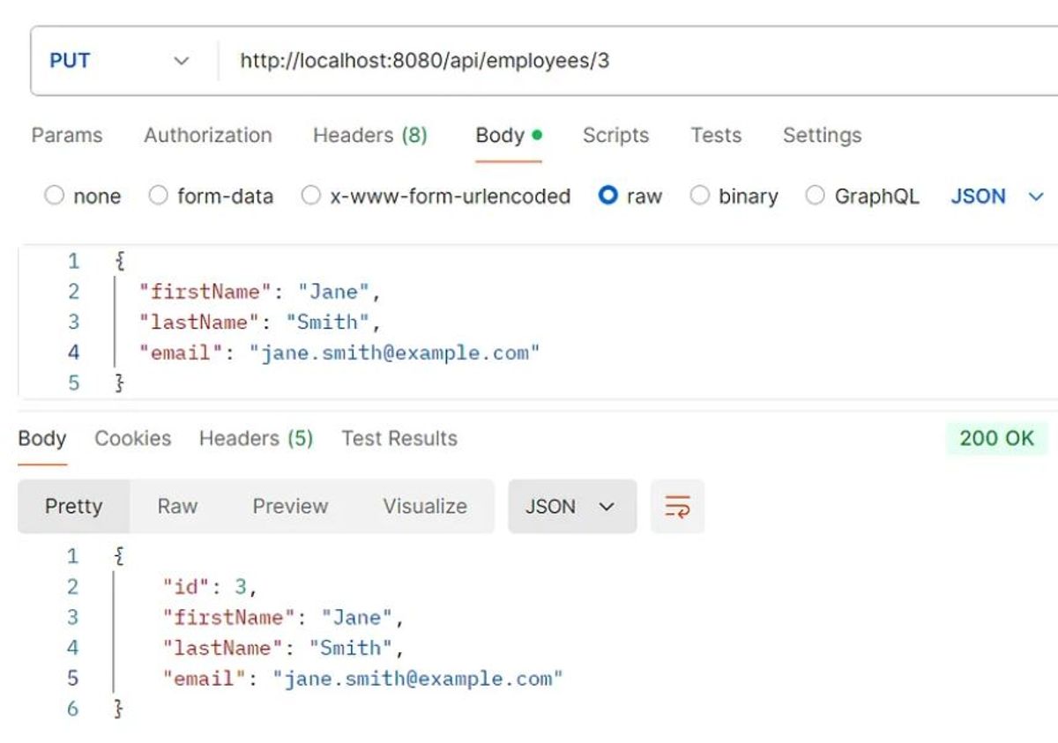Select the 'none' body type radio button
Viewport: 1058px width, 743px height.
pos(55,196)
